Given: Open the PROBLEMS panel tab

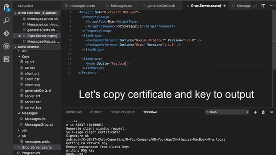Looking at the screenshot, I should (74, 112).
